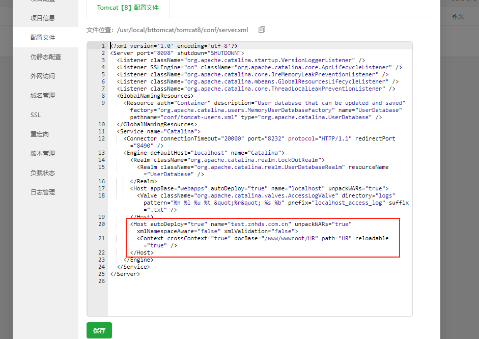View 负载状态 load status
This screenshot has height=339, width=479.
43,173
